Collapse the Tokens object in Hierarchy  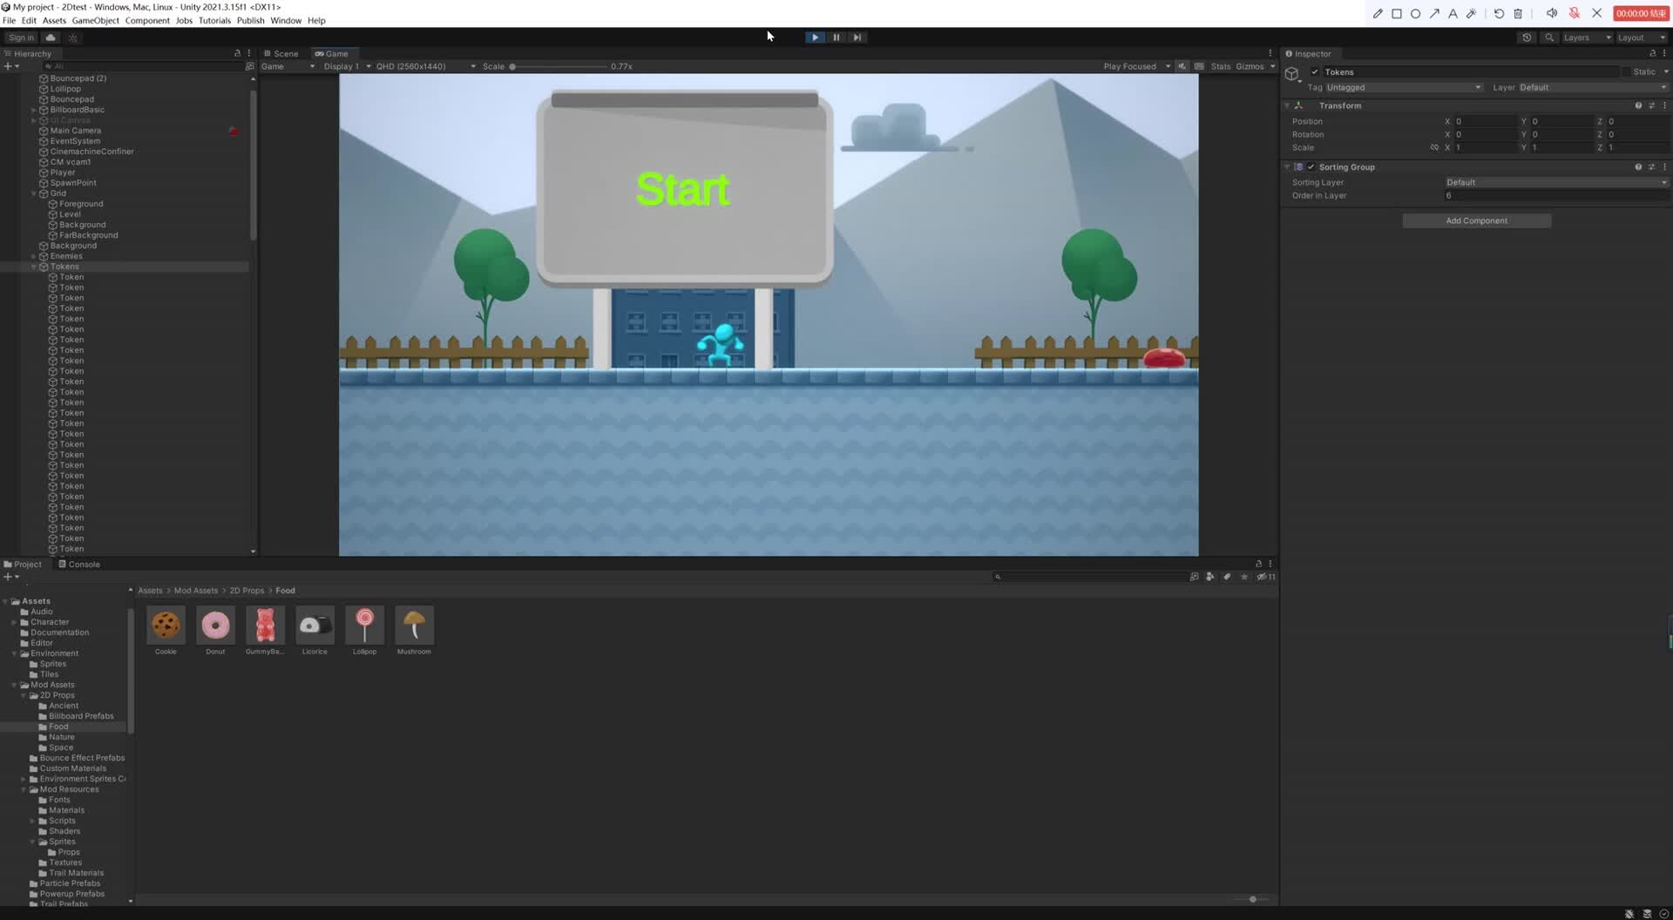(x=33, y=266)
